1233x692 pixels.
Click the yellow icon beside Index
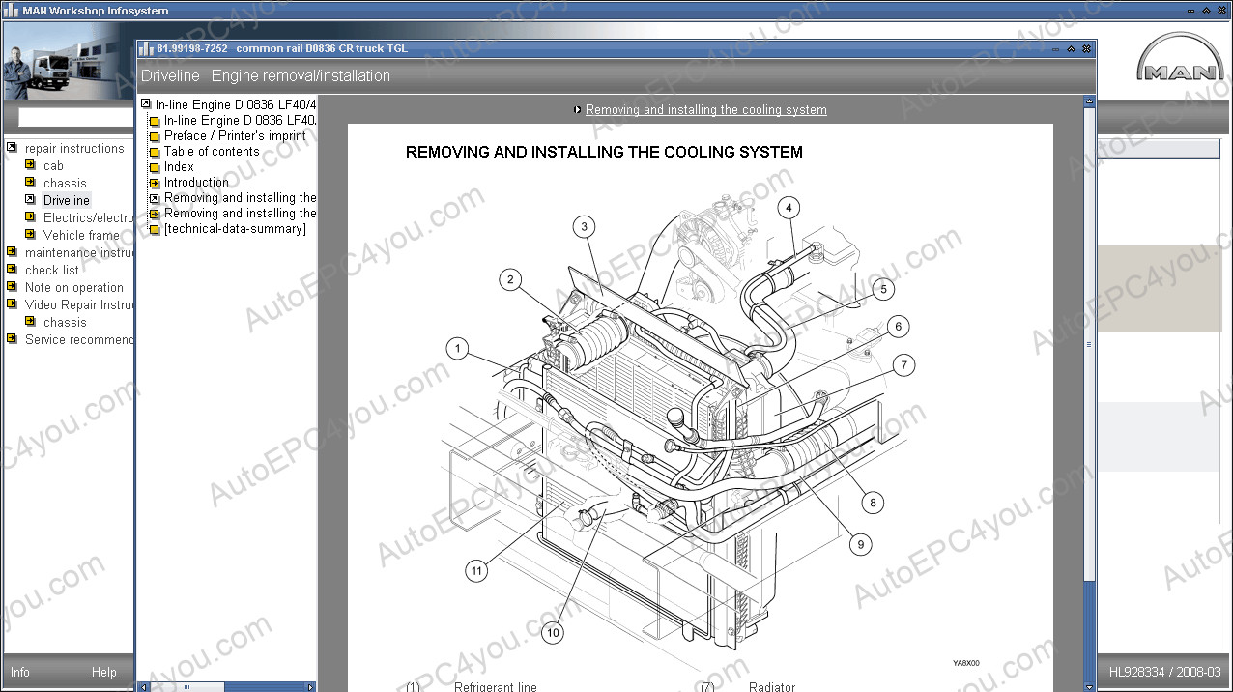[155, 168]
